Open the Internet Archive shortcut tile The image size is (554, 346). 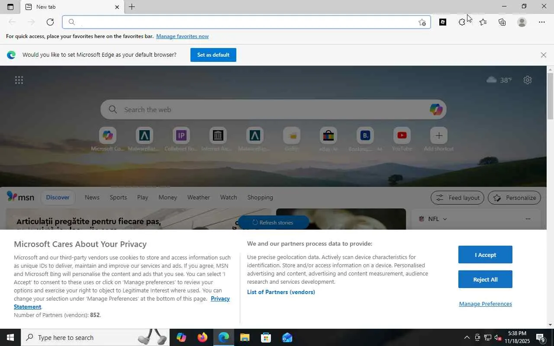click(x=218, y=139)
